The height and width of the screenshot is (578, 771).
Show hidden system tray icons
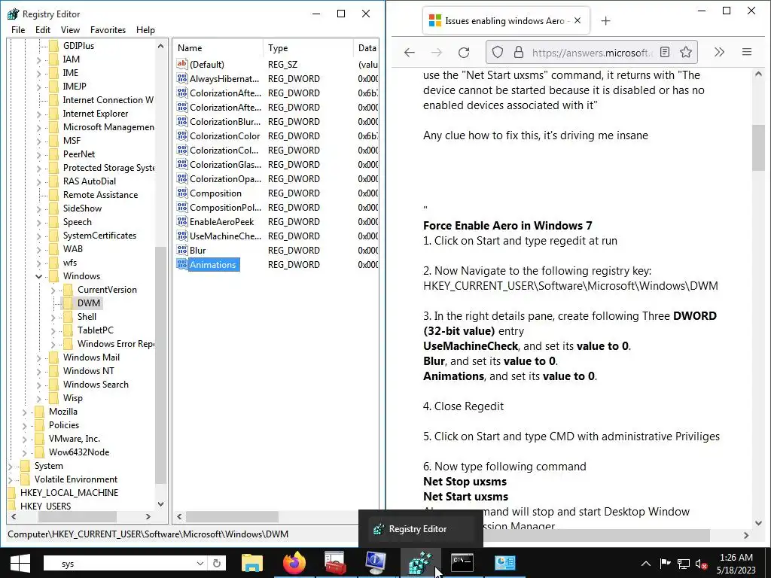pos(646,564)
